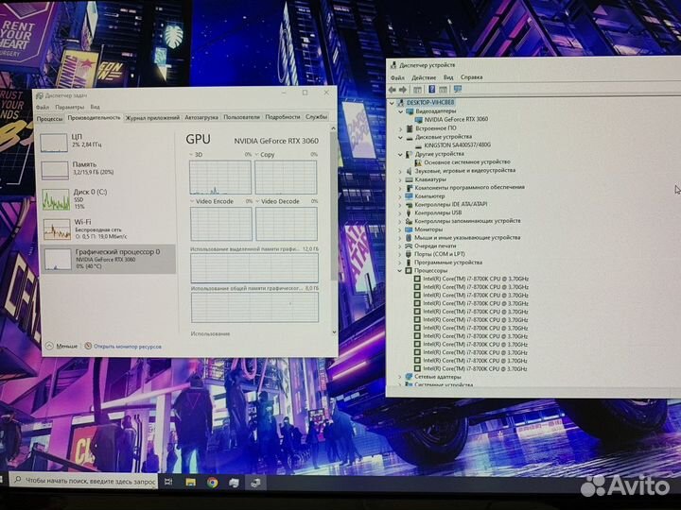Viewport: 681px width, 510px height.
Task: Open the Copy graph engine dropdown
Action: 256,155
